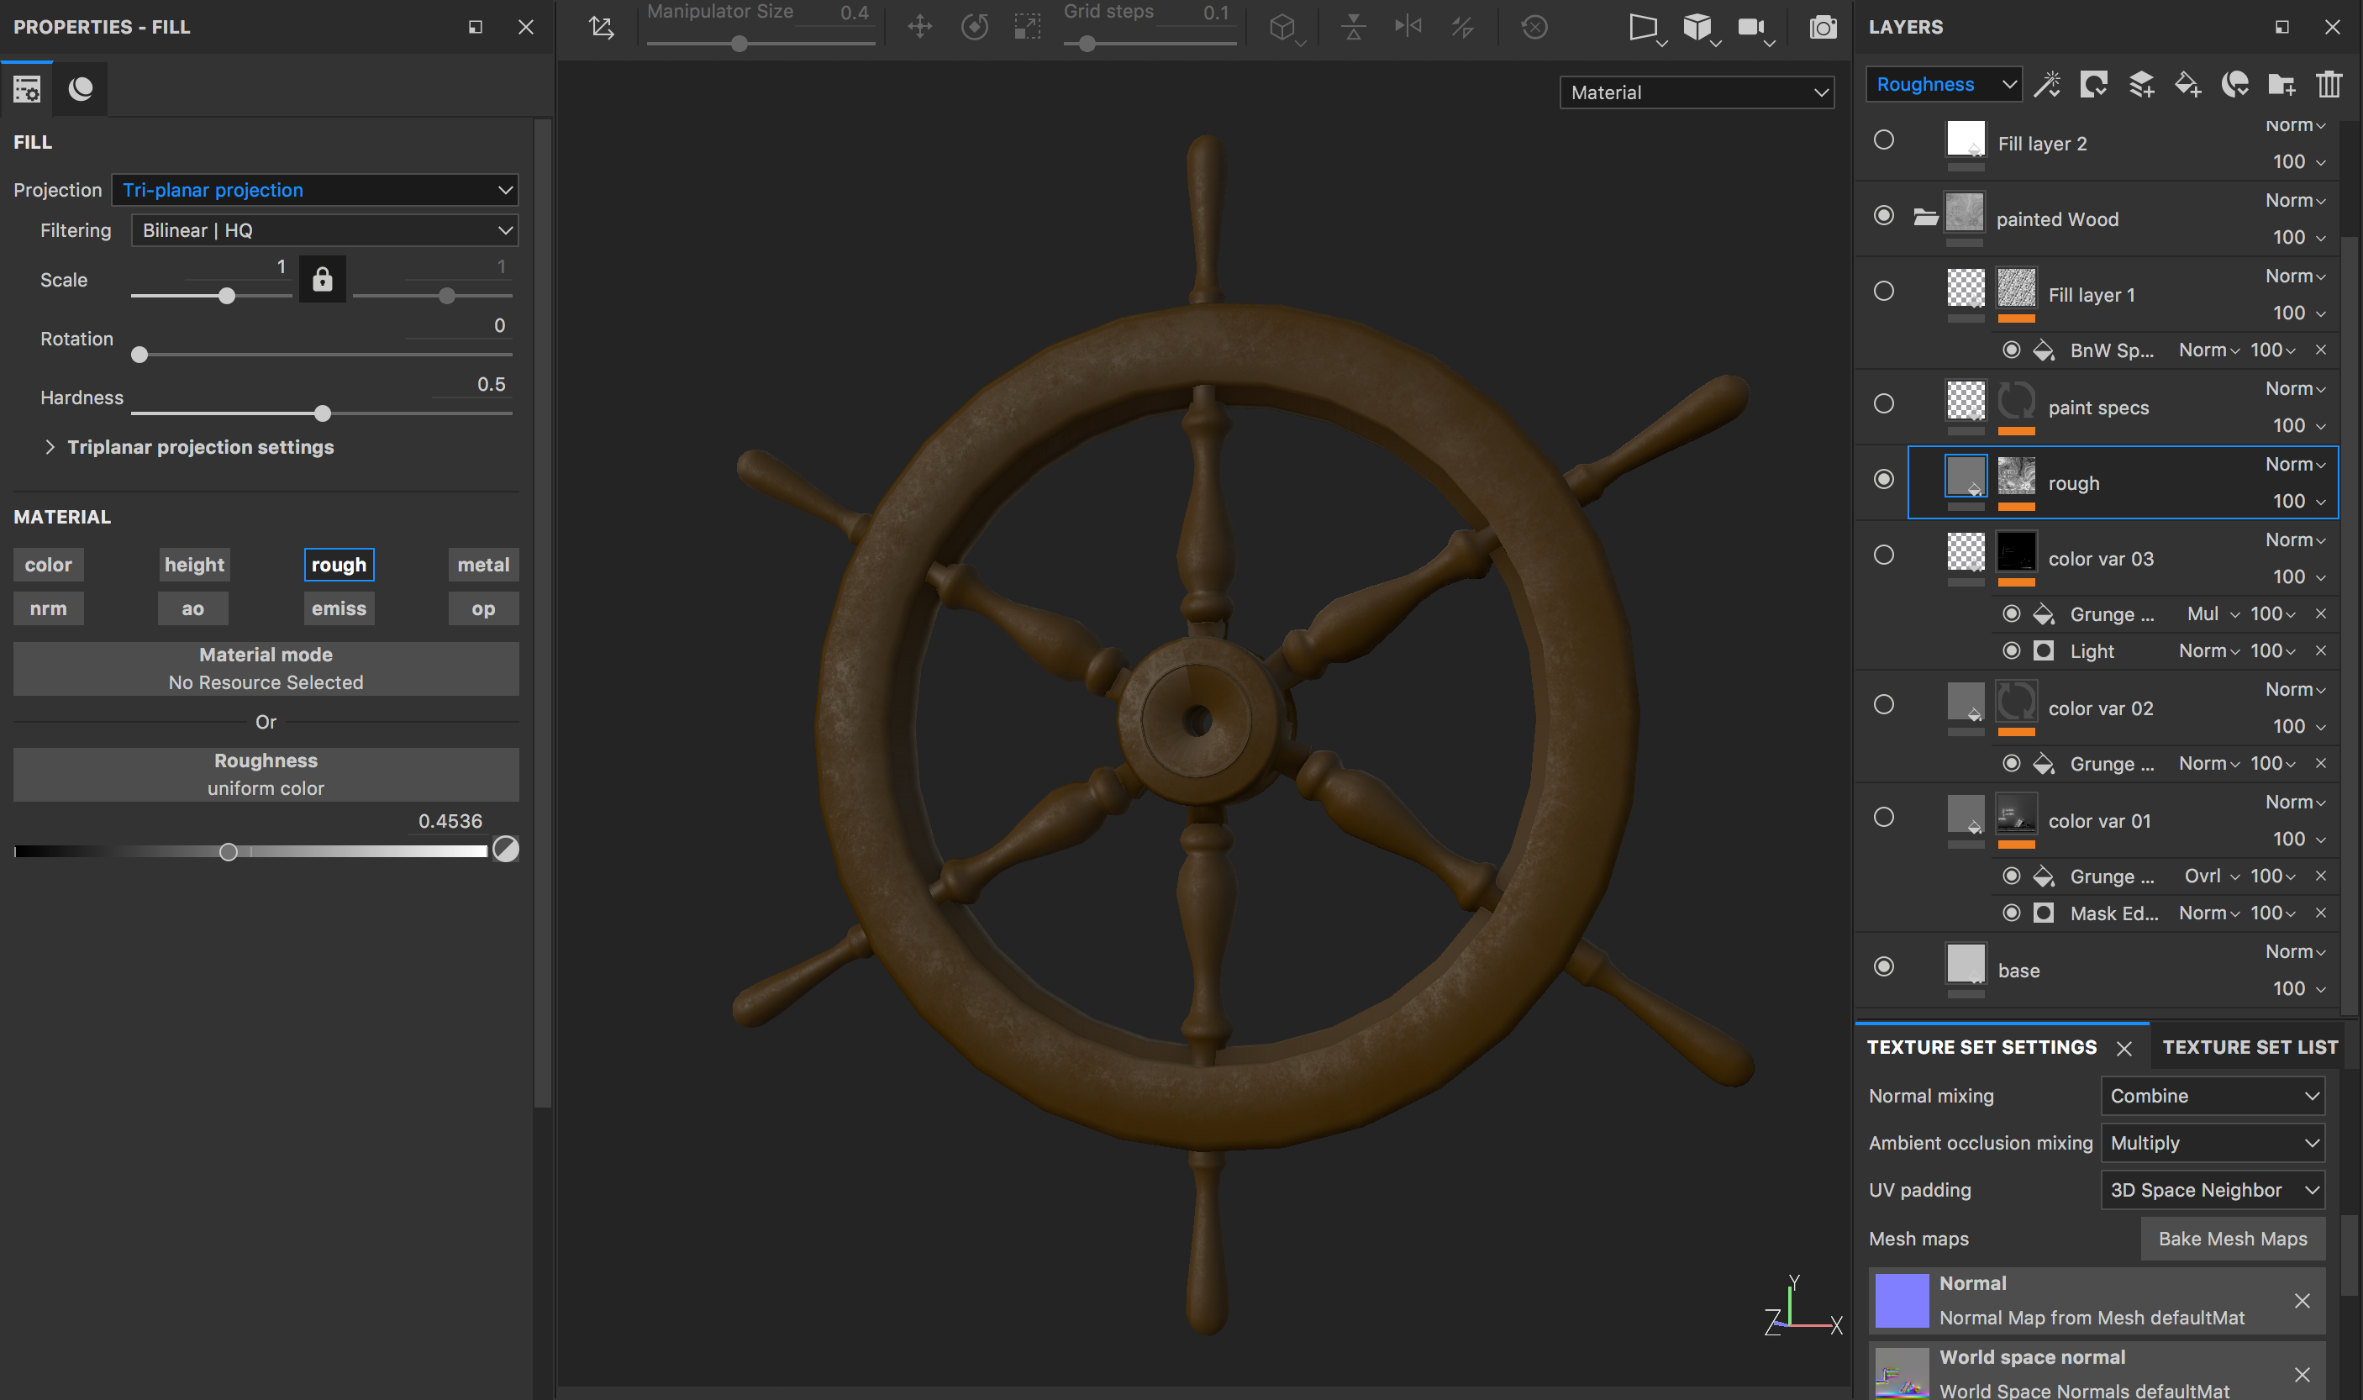Open the Material view mode dropdown in the viewport
This screenshot has height=1400, width=2363.
tap(1696, 92)
